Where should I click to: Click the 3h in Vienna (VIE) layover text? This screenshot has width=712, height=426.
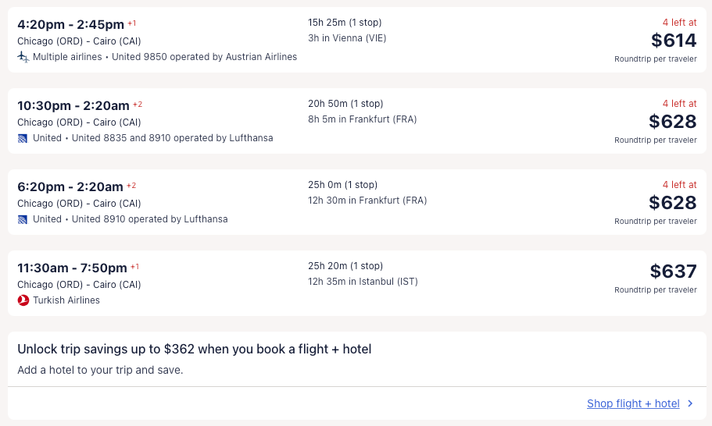coord(347,38)
